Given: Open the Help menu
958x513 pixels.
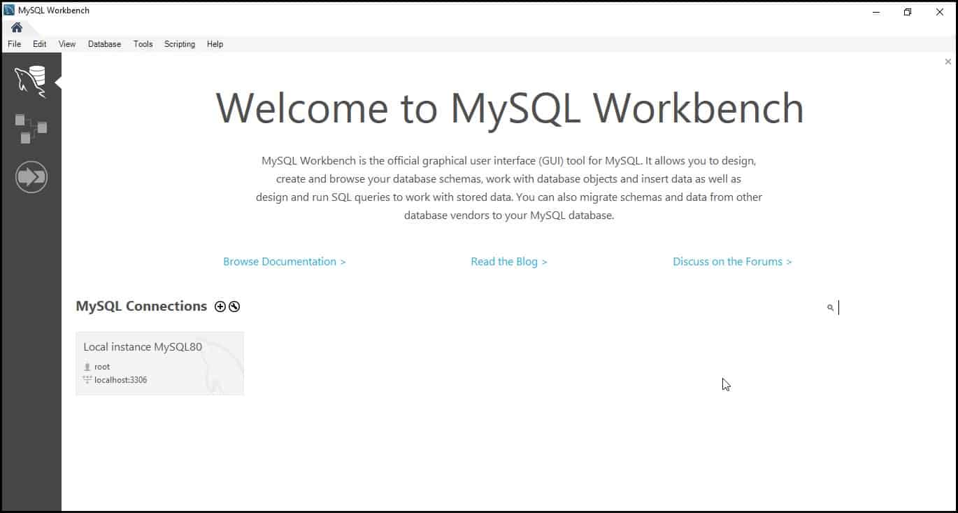Looking at the screenshot, I should point(215,44).
